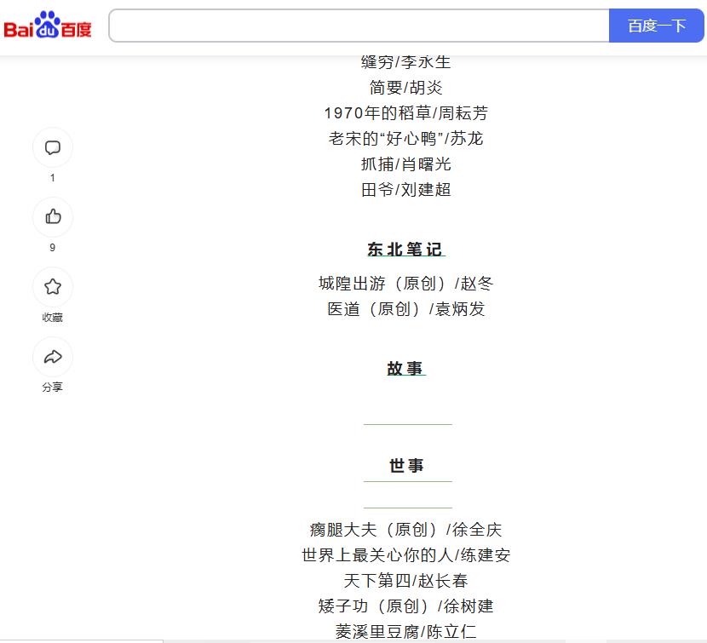
Task: Click the line 瘸腿大夫（原创）/徐全庆
Action: point(405,530)
